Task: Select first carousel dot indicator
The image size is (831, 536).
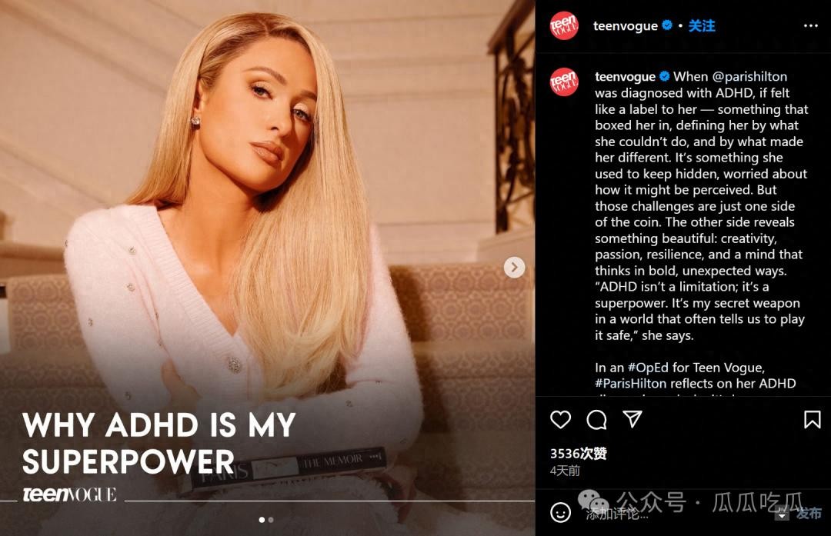Action: (x=262, y=520)
